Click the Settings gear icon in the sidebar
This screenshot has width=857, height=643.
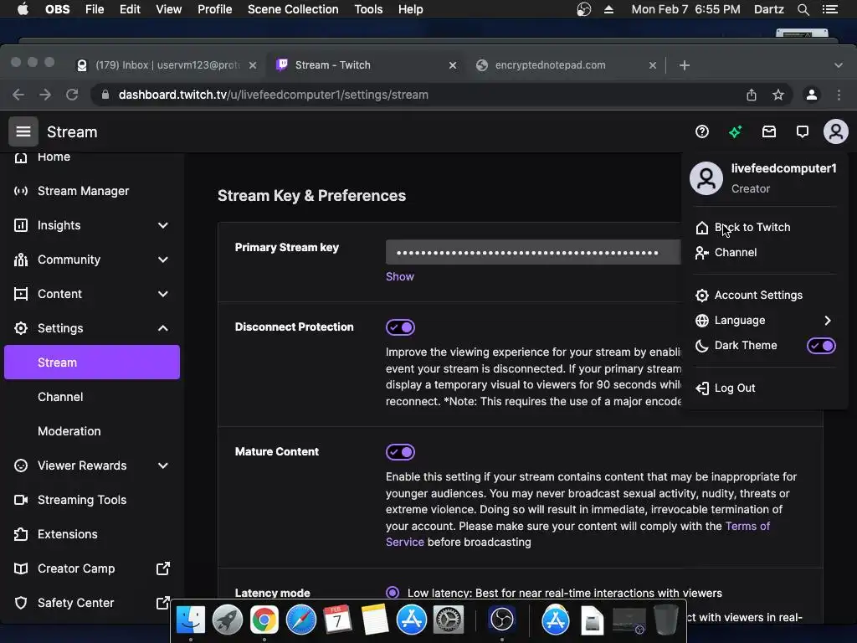(x=21, y=328)
